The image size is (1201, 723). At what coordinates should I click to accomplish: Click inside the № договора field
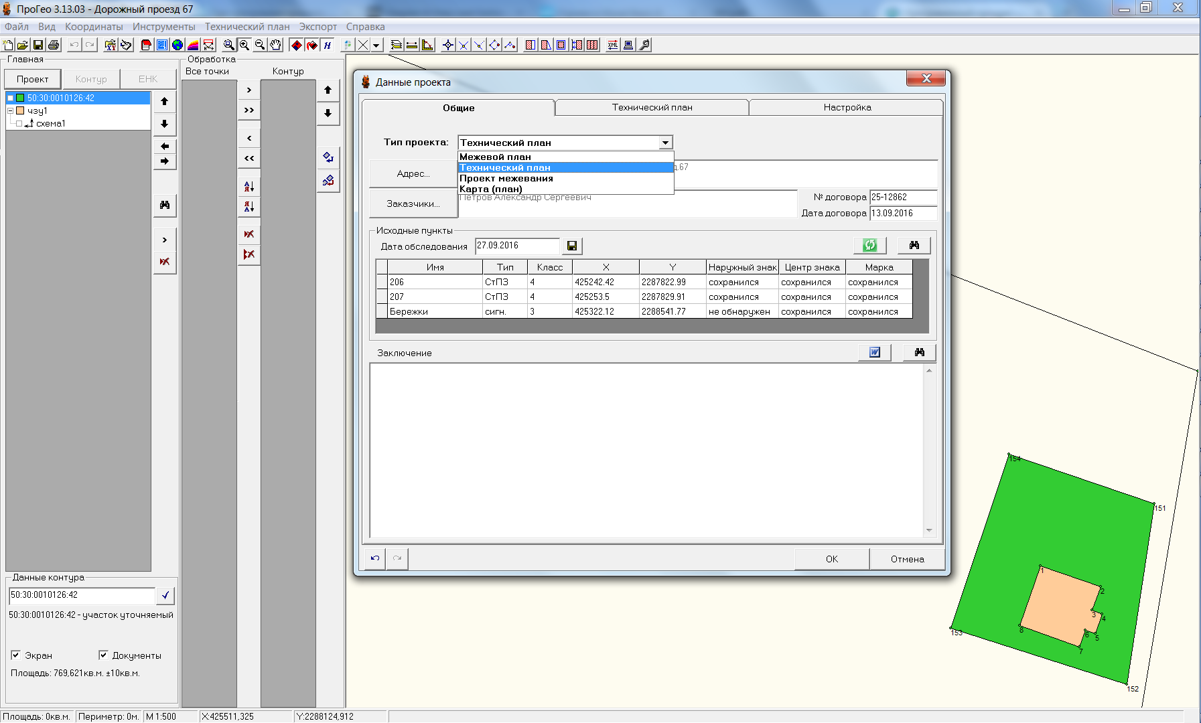click(x=903, y=197)
